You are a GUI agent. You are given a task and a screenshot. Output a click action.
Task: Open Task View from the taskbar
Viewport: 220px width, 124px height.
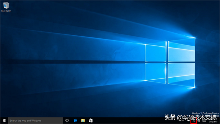point(67,121)
